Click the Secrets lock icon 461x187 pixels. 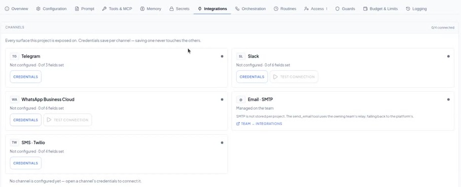tap(172, 9)
